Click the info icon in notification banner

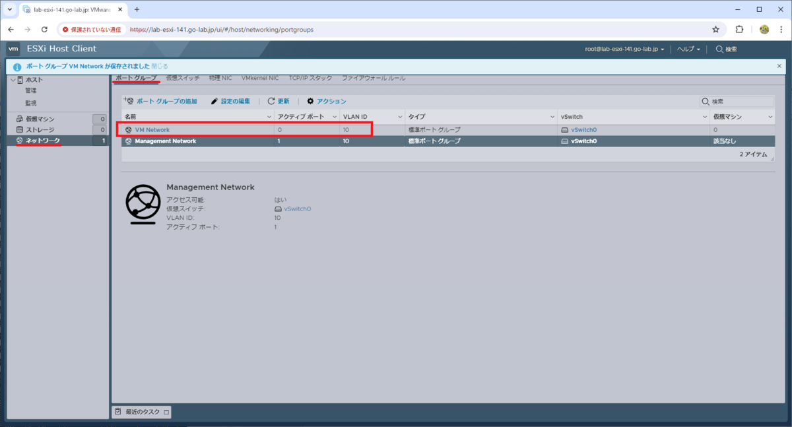[x=16, y=67]
